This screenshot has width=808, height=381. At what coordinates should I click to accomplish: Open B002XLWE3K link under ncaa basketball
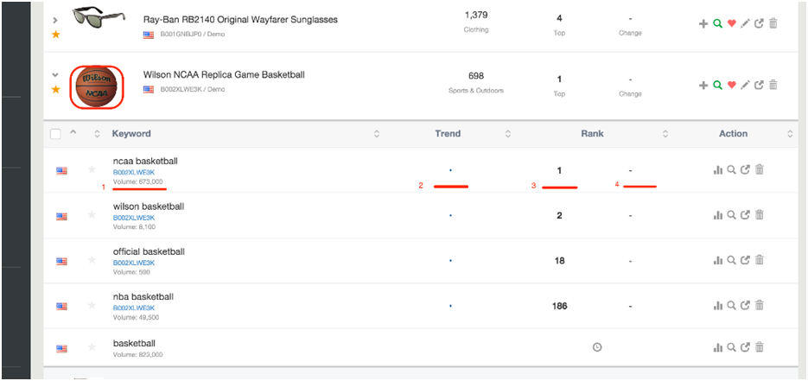click(x=134, y=172)
